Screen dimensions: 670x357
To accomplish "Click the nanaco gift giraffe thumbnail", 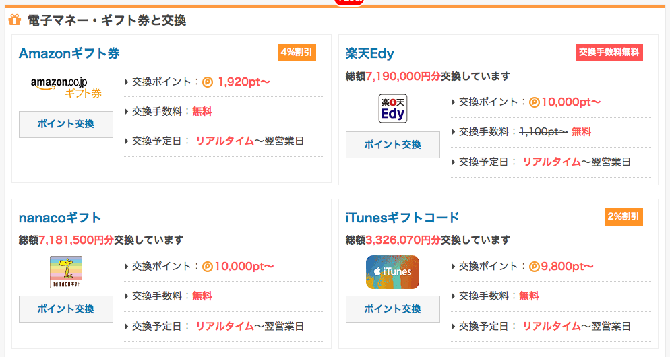I will [66, 272].
